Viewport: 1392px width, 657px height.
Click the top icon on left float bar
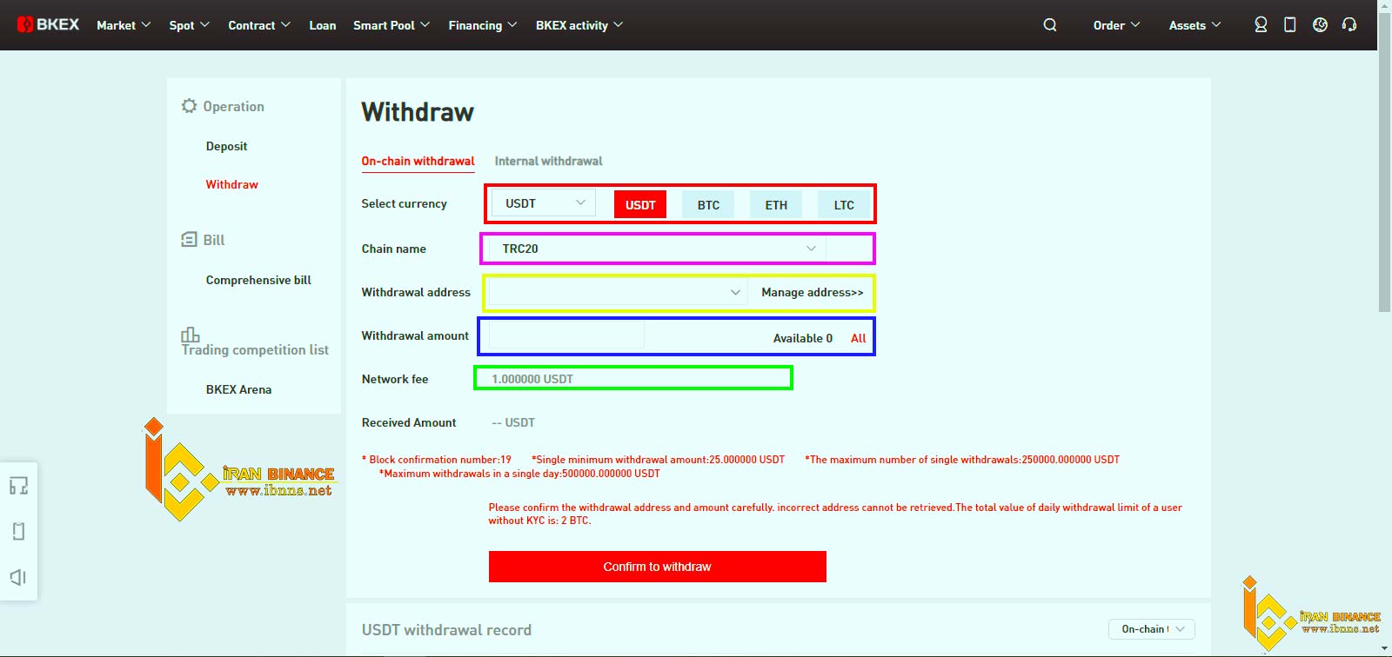(18, 485)
